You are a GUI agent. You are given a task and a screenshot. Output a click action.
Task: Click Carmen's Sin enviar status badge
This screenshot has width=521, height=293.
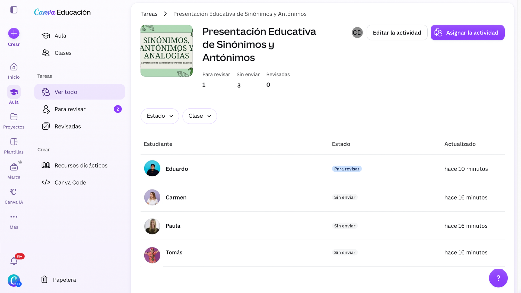(x=345, y=197)
